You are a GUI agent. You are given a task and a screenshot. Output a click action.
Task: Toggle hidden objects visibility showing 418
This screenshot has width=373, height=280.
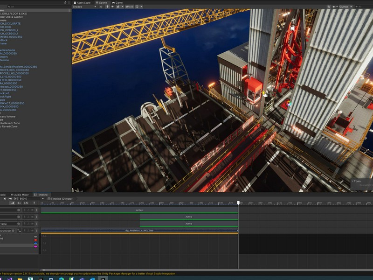click(x=130, y=7)
